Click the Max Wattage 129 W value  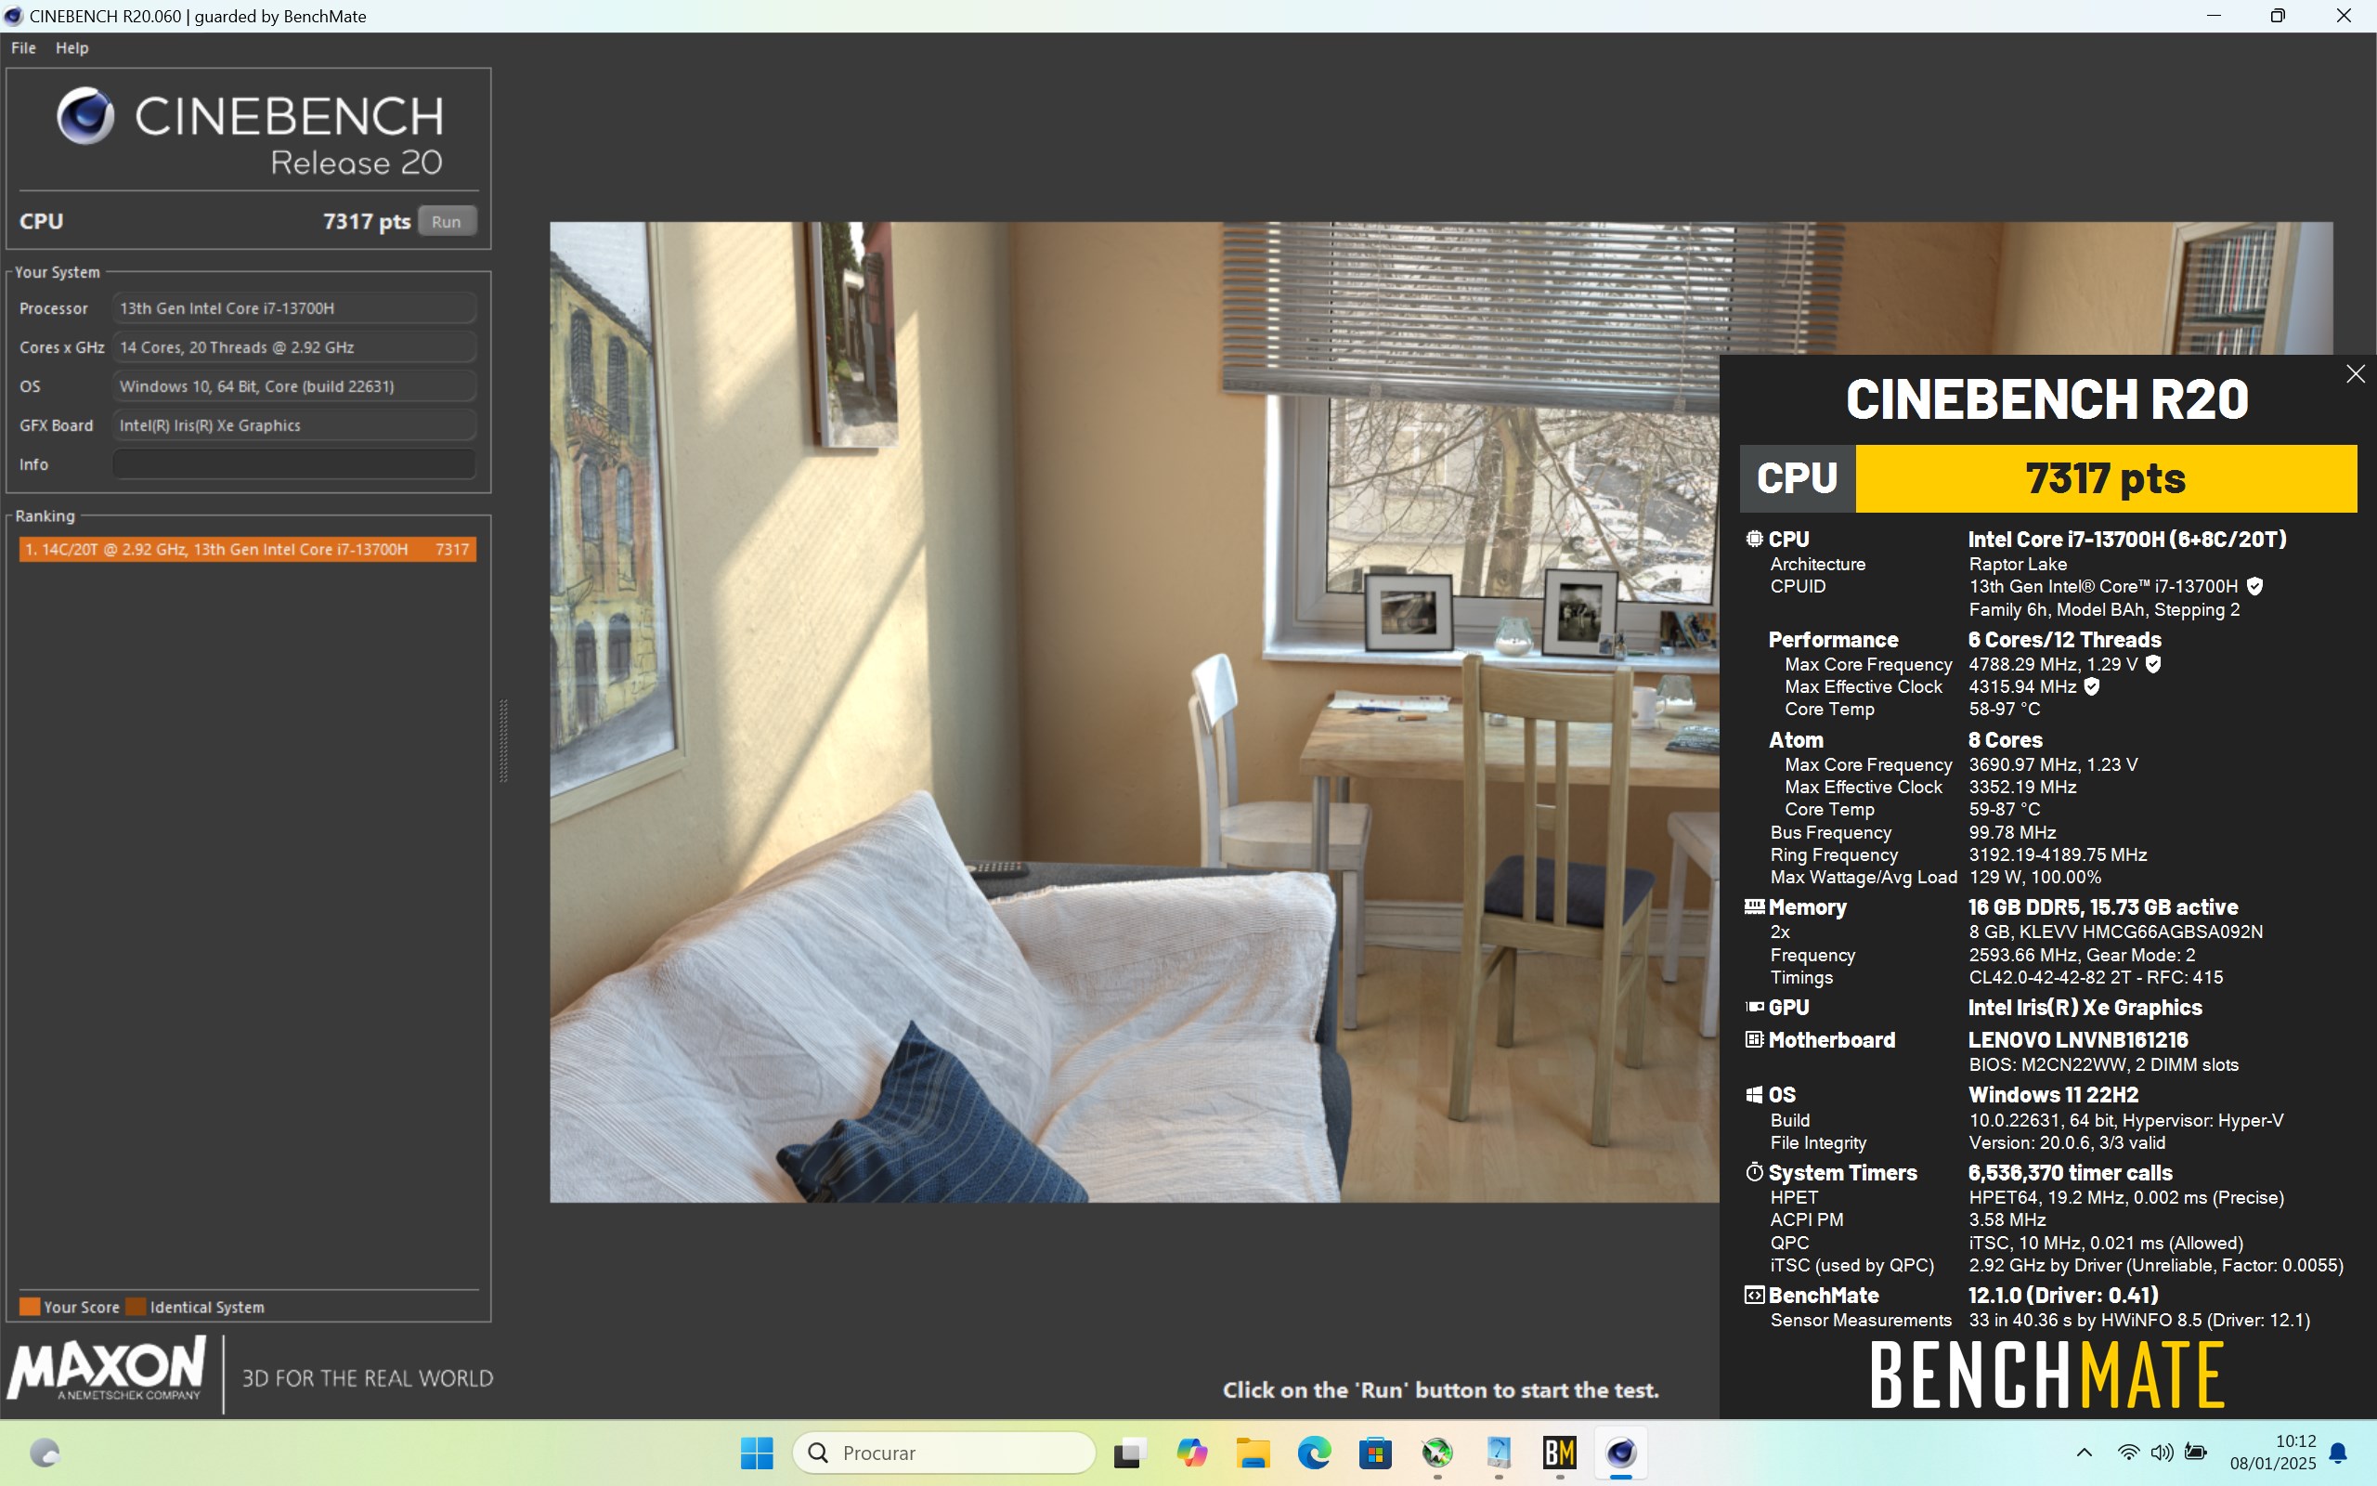tap(2035, 878)
